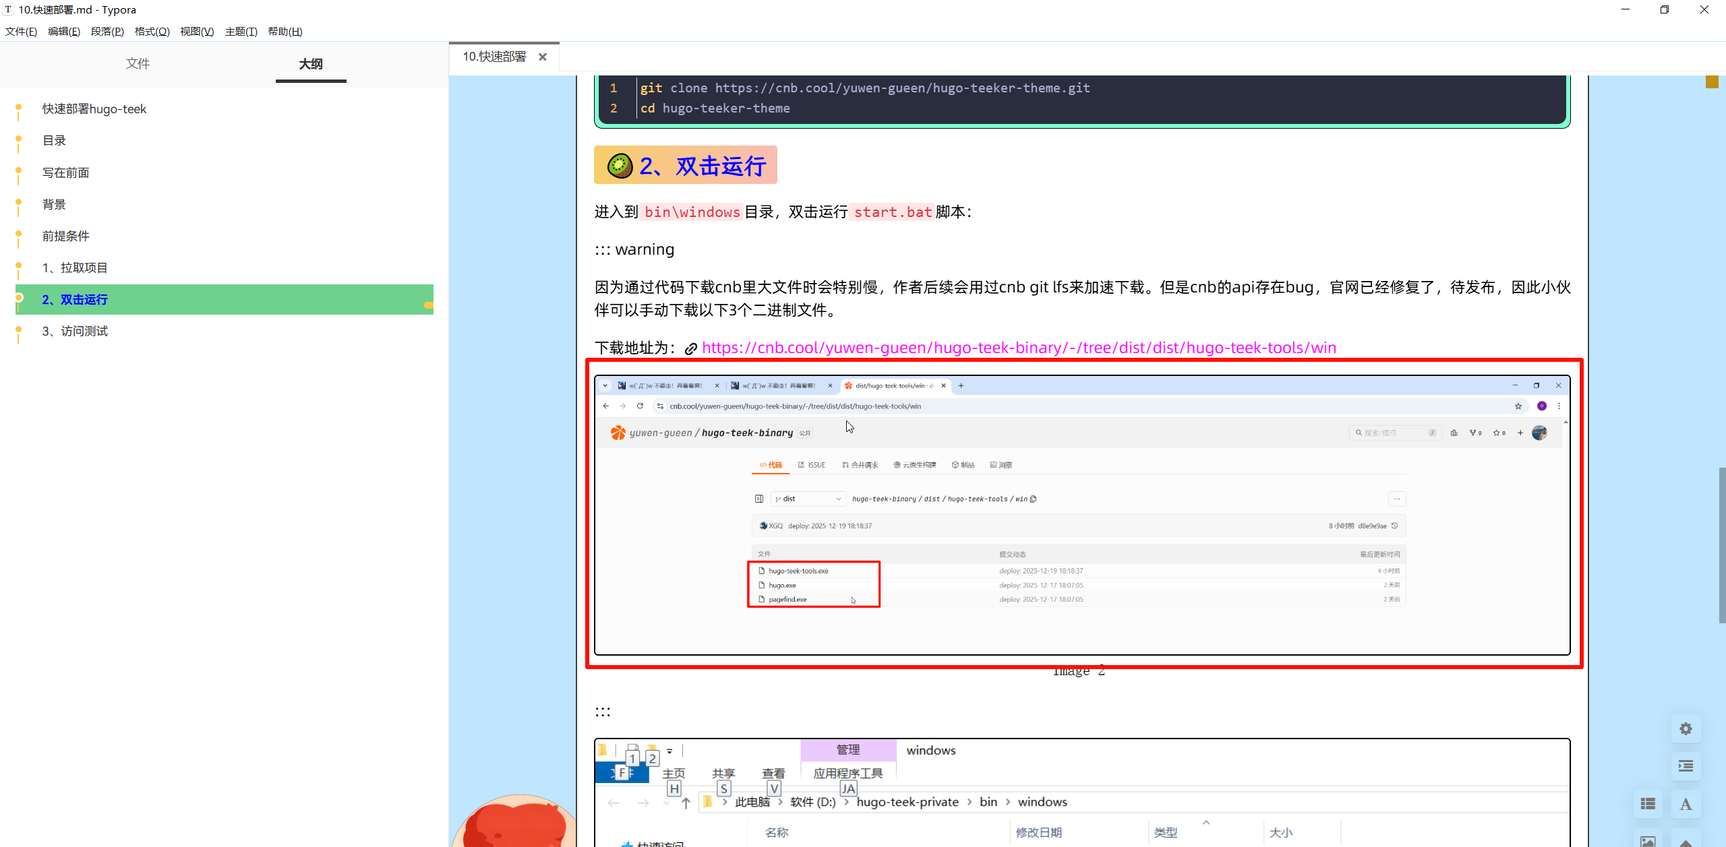Click the vertical scrollbar thumb
The height and width of the screenshot is (847, 1726).
[x=1721, y=544]
